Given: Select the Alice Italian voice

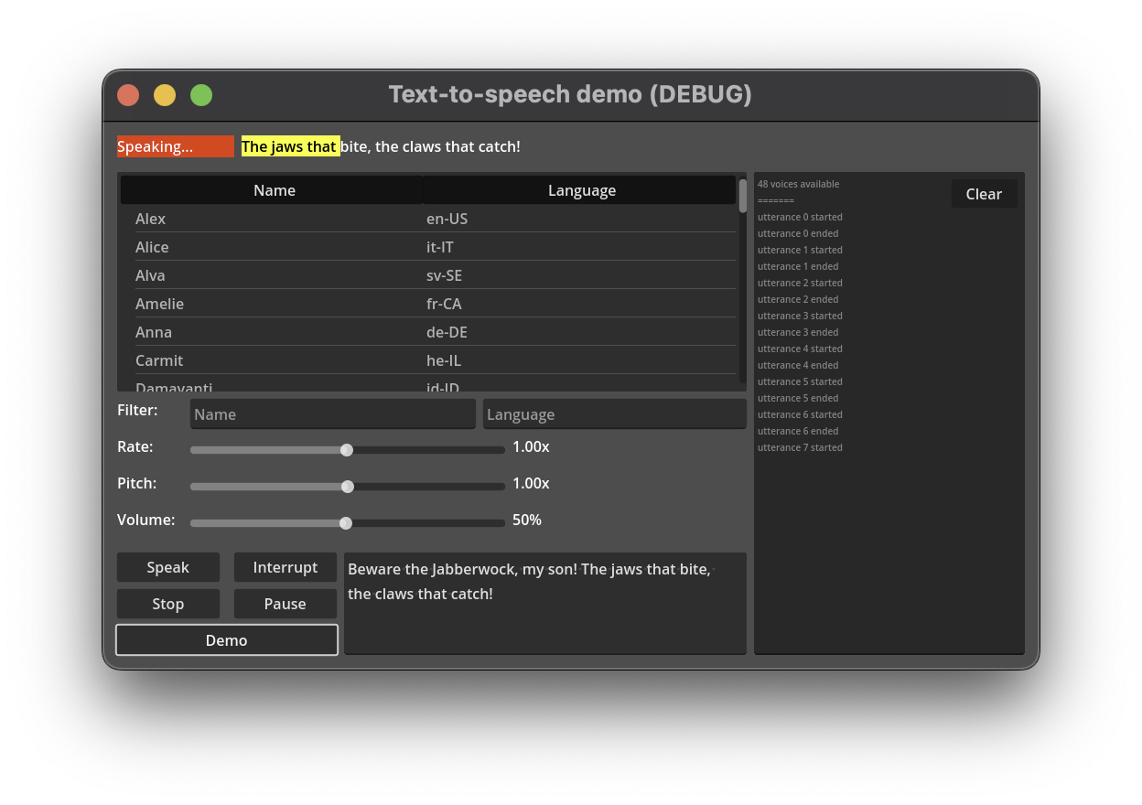Looking at the screenshot, I should click(275, 247).
